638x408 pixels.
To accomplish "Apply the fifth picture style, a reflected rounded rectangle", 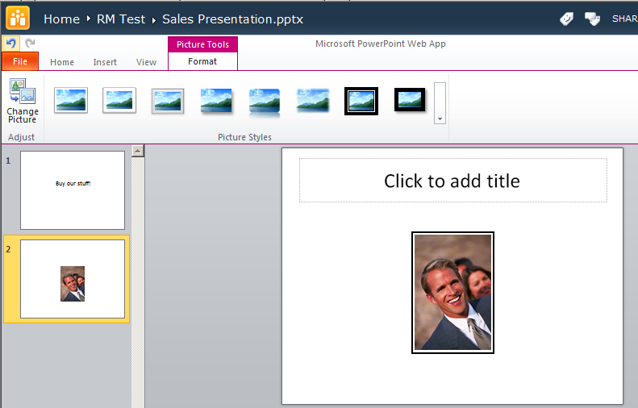I will [265, 102].
